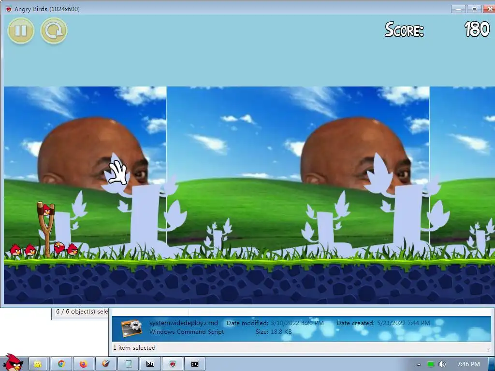Click the red bird on the slingshot
Viewport: 495px width, 371px height.
click(47, 210)
